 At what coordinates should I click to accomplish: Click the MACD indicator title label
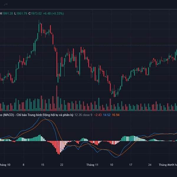tap(37, 115)
